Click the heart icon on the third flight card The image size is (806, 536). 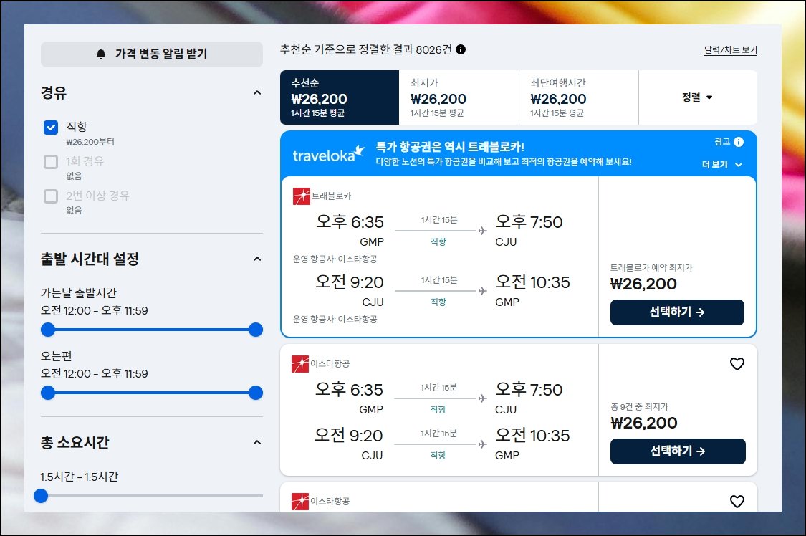tap(737, 501)
